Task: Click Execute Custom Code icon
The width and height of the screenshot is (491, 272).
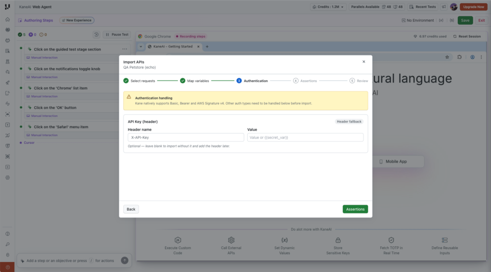Action: (x=178, y=240)
